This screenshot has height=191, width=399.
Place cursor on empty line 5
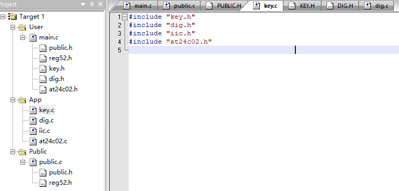click(x=264, y=50)
